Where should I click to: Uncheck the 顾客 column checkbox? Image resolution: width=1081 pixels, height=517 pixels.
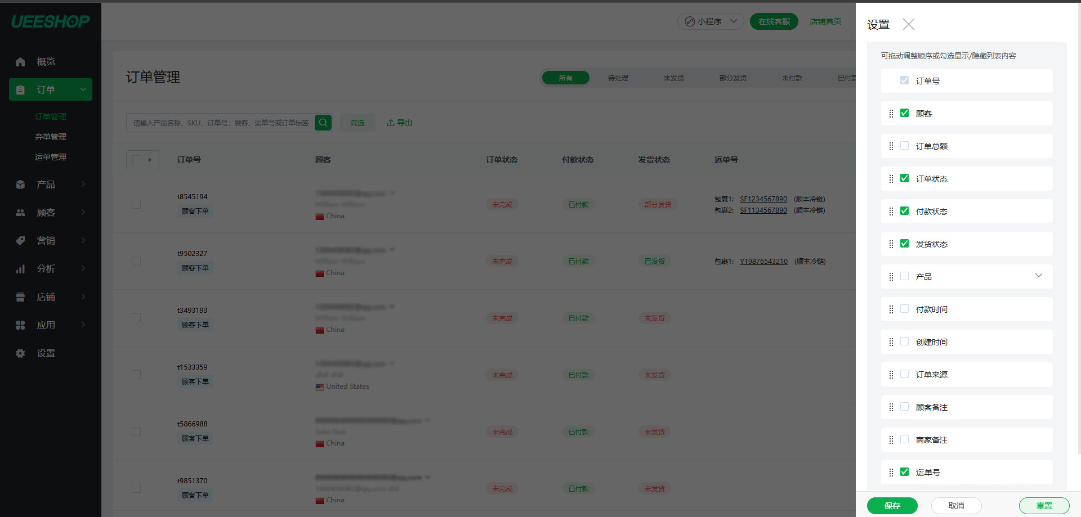pos(904,113)
